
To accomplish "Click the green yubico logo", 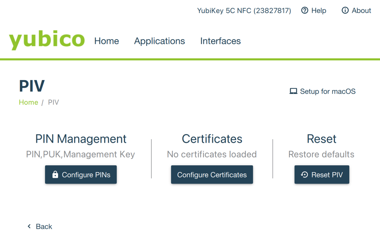I will click(47, 40).
